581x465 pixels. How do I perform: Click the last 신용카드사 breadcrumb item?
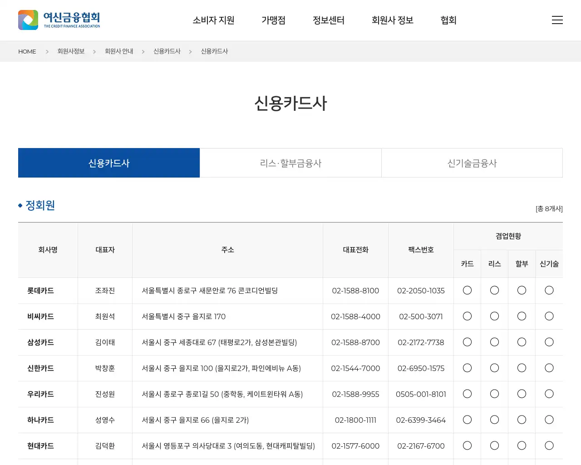point(215,51)
